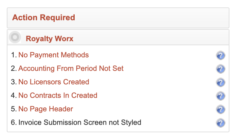
Task: Open help icon next to No Page Header
Action: (221, 109)
